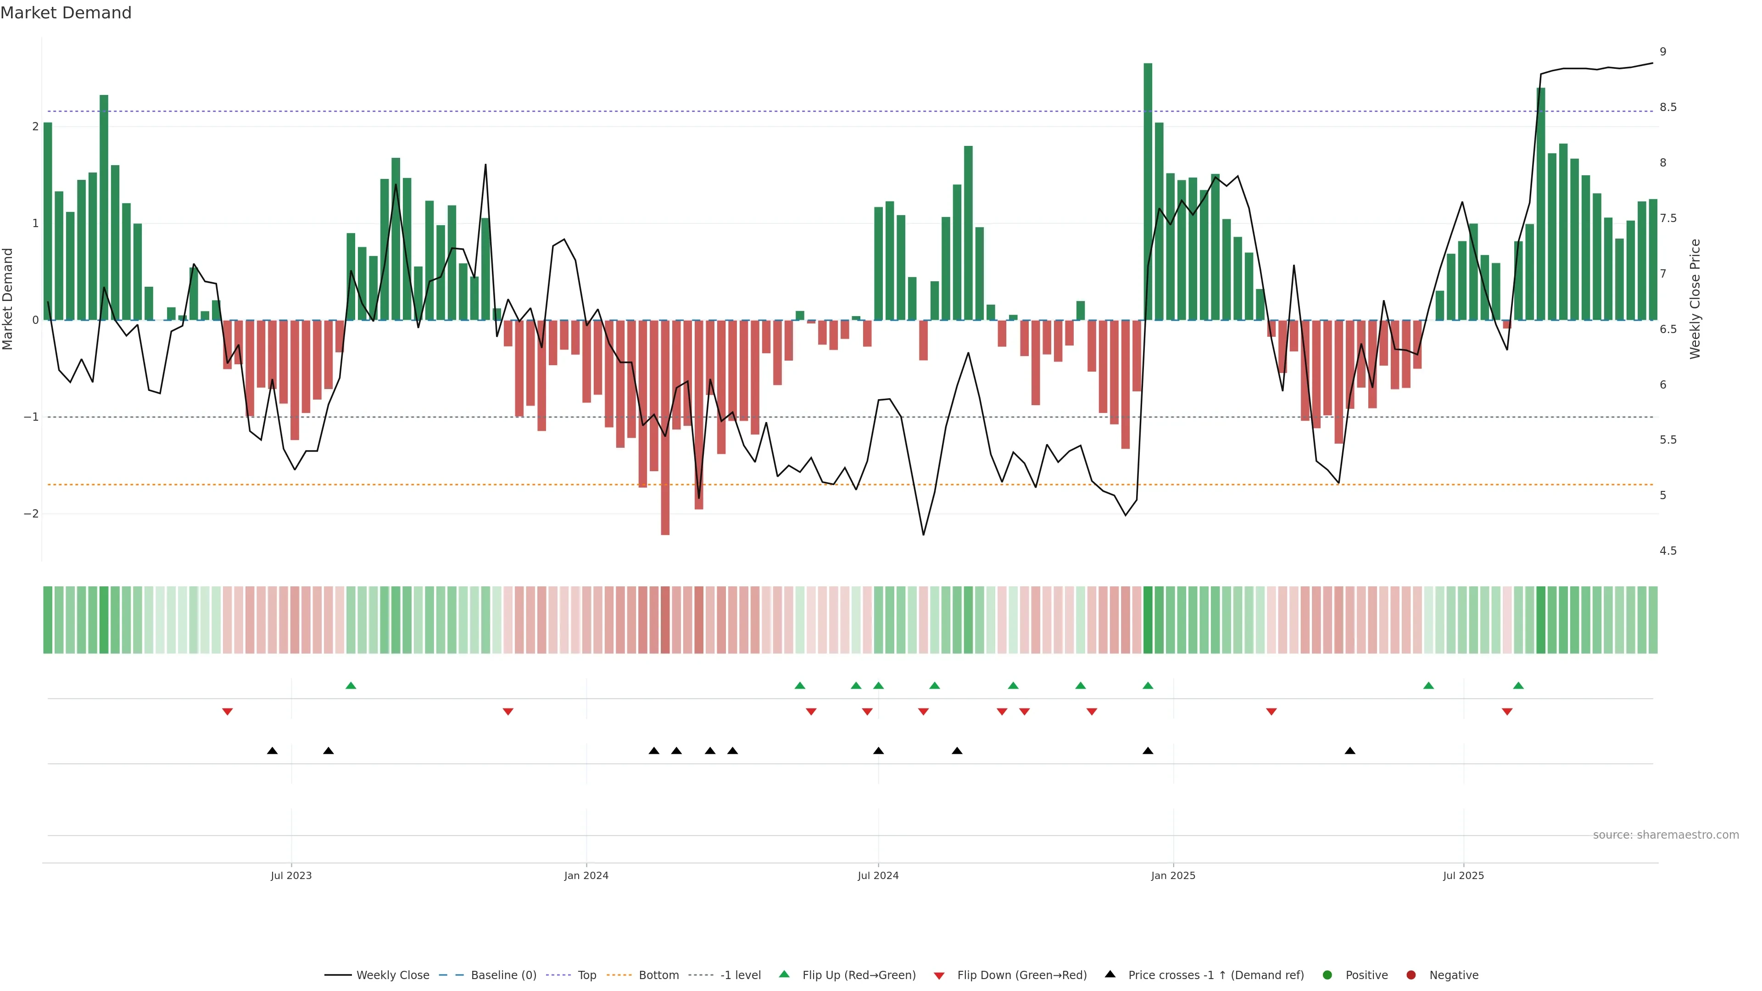Click the rightmost black price-cross triangle marker

(1349, 751)
